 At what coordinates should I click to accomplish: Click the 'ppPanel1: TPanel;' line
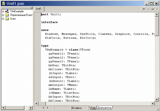64,53
